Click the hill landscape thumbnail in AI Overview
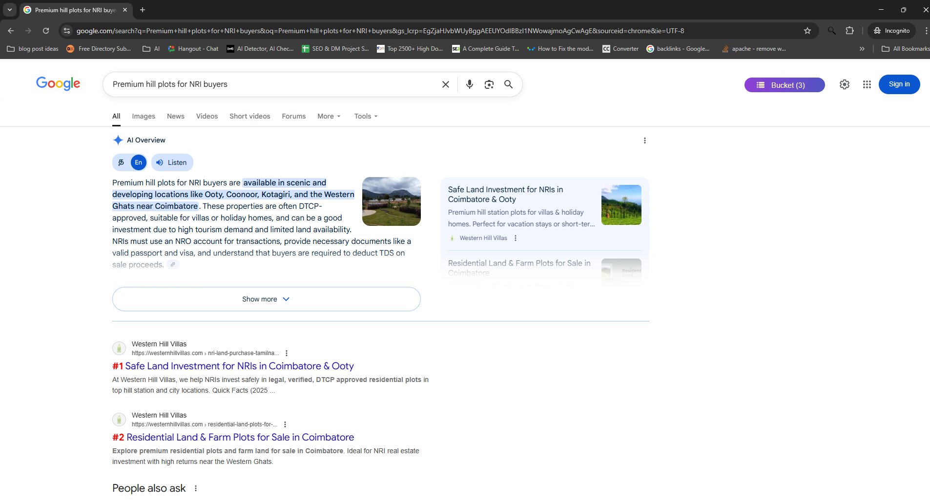Viewport: 930px width, 501px height. tap(391, 201)
